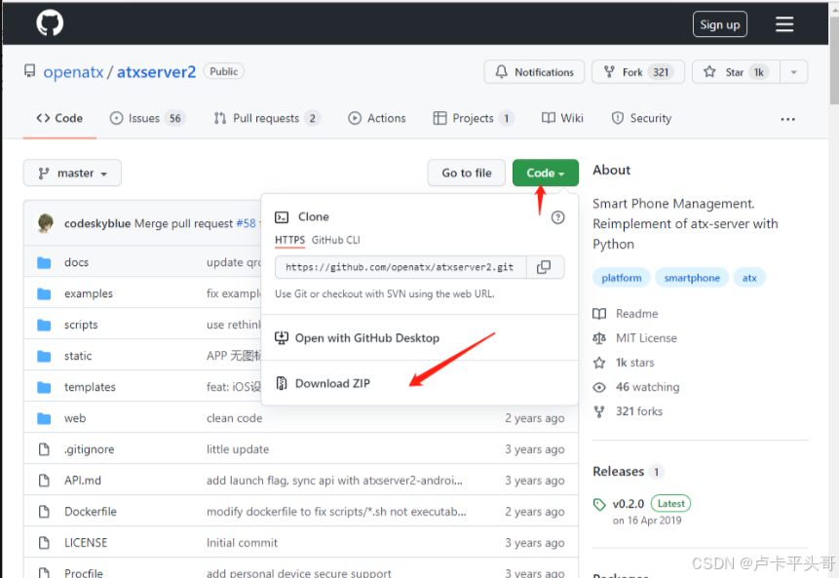Open the codeskyblue author link

click(x=97, y=223)
